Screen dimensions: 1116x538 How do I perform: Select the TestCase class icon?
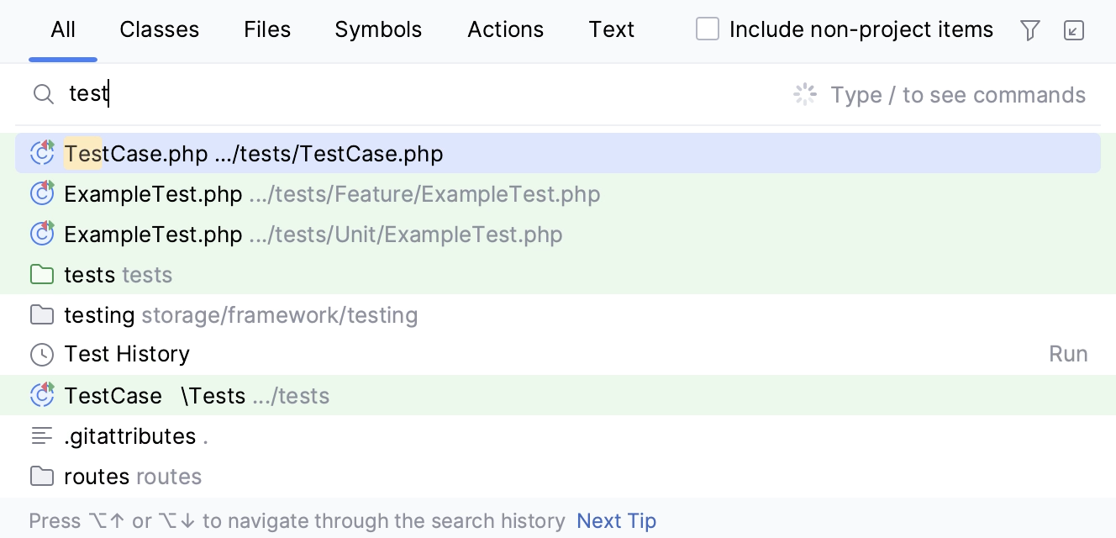(x=42, y=395)
